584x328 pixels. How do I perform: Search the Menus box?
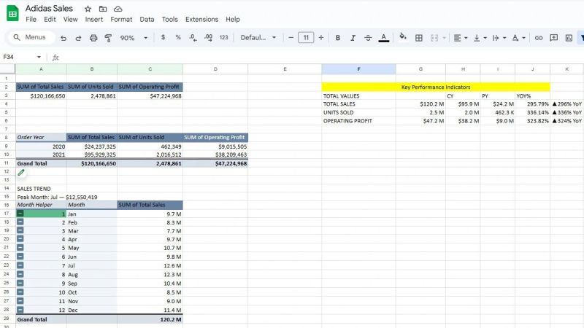click(30, 37)
